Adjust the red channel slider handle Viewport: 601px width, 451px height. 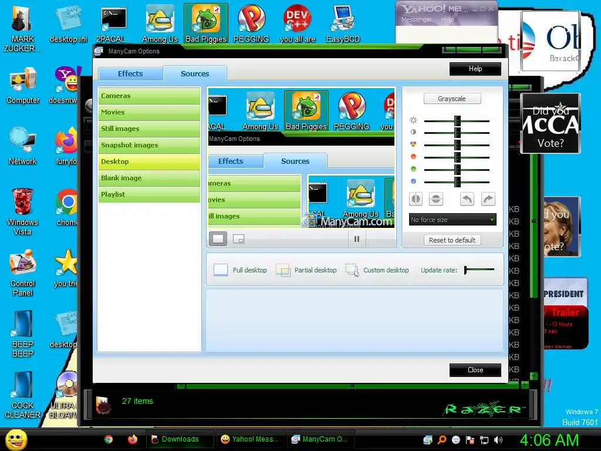tap(457, 157)
